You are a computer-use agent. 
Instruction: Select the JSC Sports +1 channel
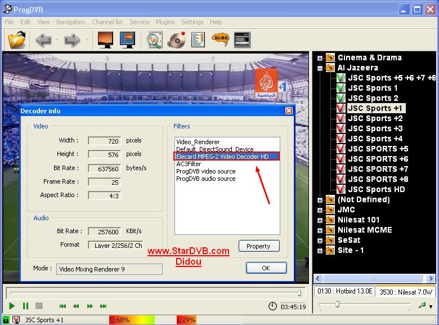tap(376, 108)
